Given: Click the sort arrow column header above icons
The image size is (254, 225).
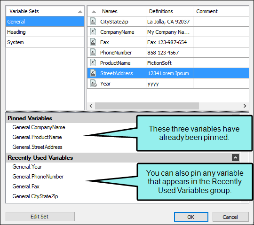Looking at the screenshot, I should pyautogui.click(x=94, y=11).
